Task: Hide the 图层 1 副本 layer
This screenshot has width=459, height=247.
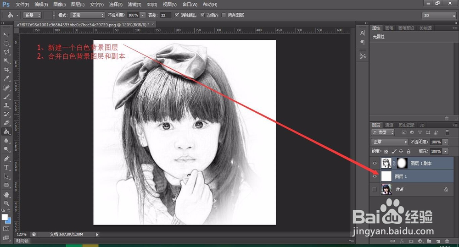Action: 375,163
